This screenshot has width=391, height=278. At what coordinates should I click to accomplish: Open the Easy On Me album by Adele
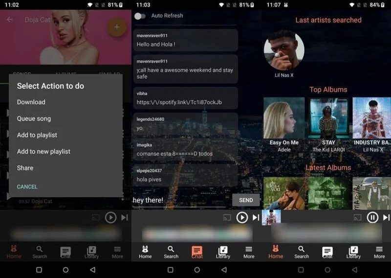pos(284,125)
